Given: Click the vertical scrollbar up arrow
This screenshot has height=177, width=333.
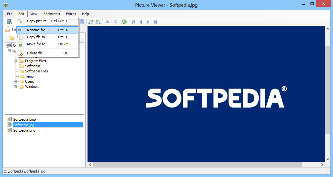Looking at the screenshot, I should coord(328,29).
